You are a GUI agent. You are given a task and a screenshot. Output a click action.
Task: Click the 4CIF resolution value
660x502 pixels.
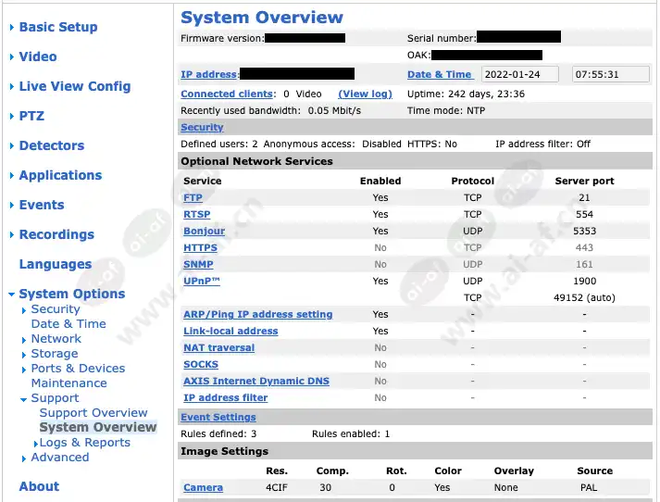(x=277, y=488)
